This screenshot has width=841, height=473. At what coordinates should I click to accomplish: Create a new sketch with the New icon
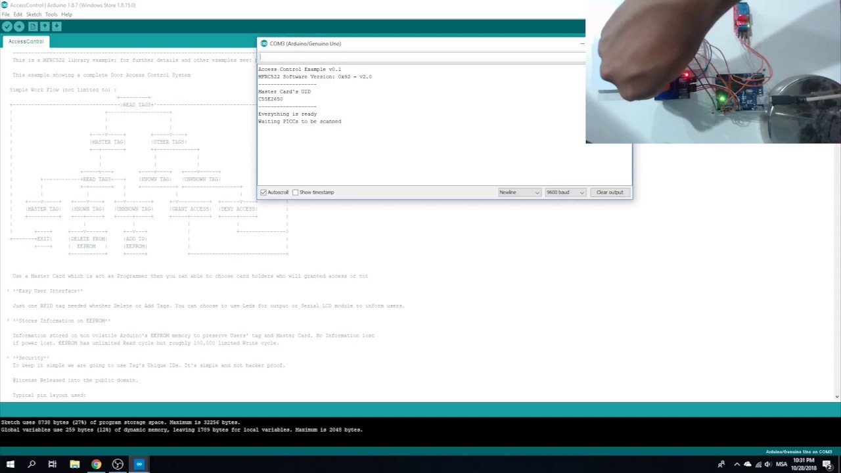pyautogui.click(x=32, y=26)
